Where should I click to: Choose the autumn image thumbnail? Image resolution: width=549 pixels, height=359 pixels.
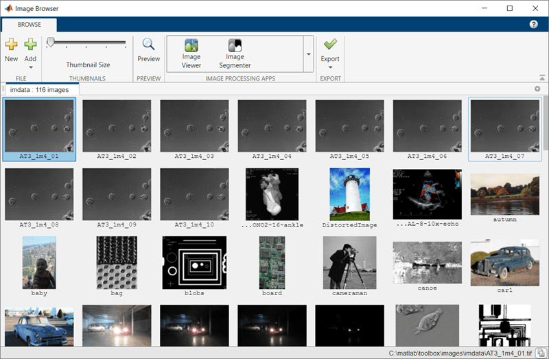click(504, 194)
